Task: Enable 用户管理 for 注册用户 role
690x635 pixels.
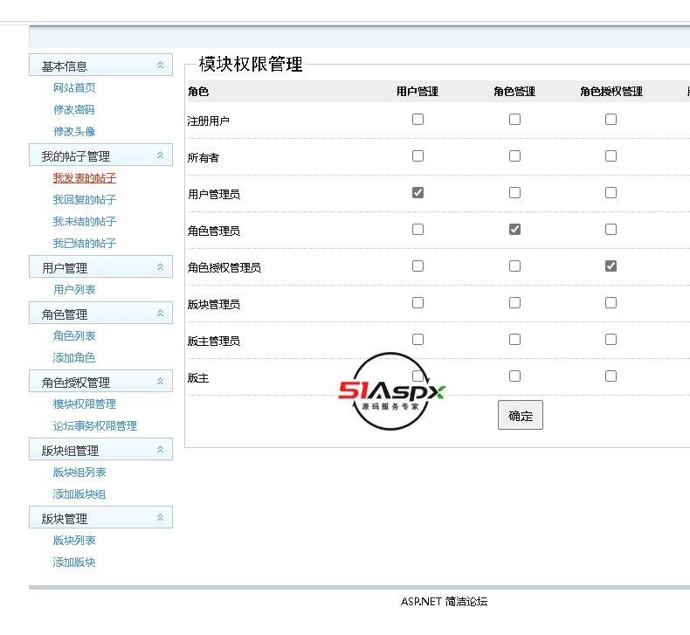Action: [x=417, y=119]
